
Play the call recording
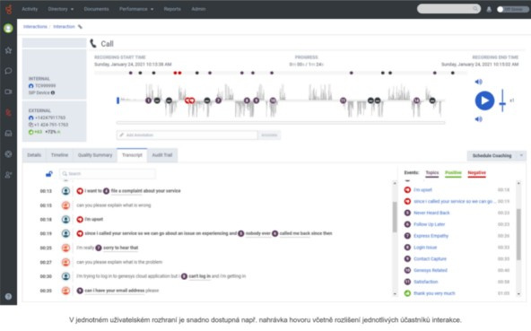[484, 100]
